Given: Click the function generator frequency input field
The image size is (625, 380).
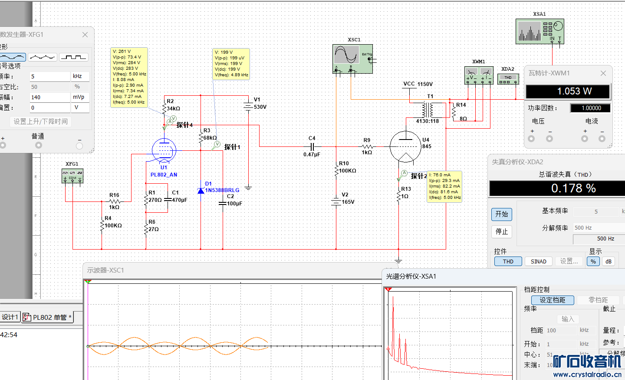Looking at the screenshot, I should pos(49,76).
